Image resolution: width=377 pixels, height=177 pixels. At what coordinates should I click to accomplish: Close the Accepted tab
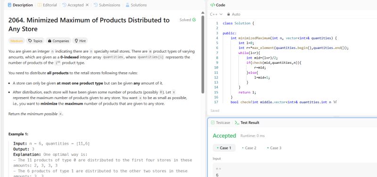87,5
